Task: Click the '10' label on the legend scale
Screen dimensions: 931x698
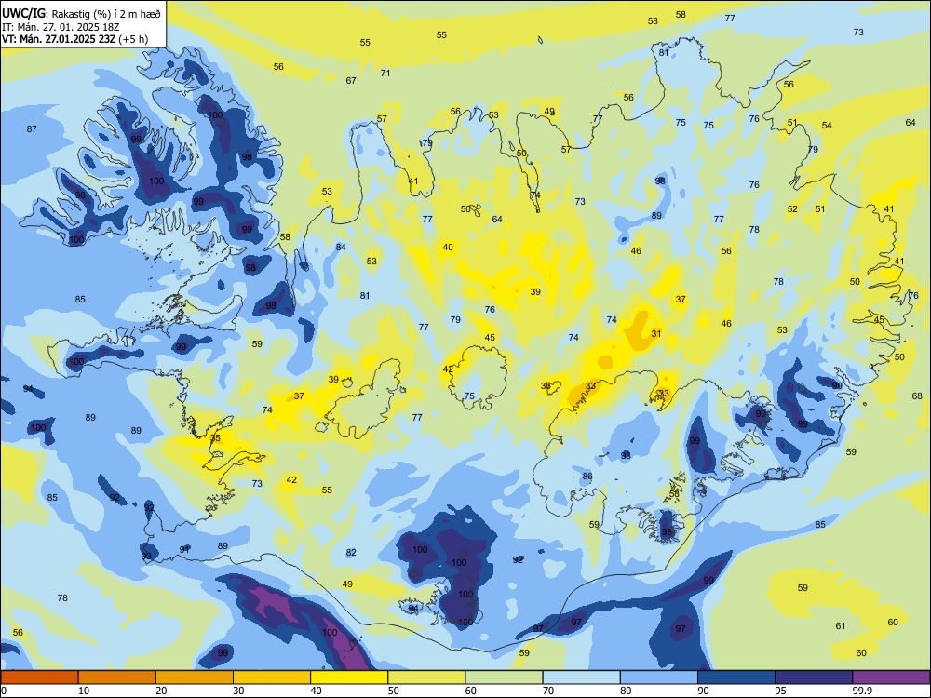Action: point(84,691)
